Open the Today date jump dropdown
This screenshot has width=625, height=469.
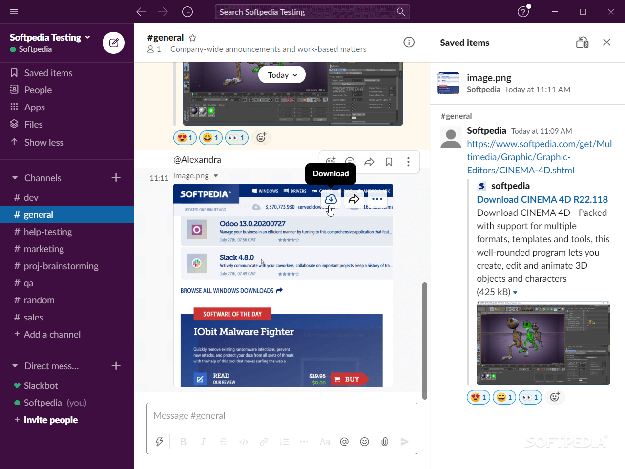(282, 75)
